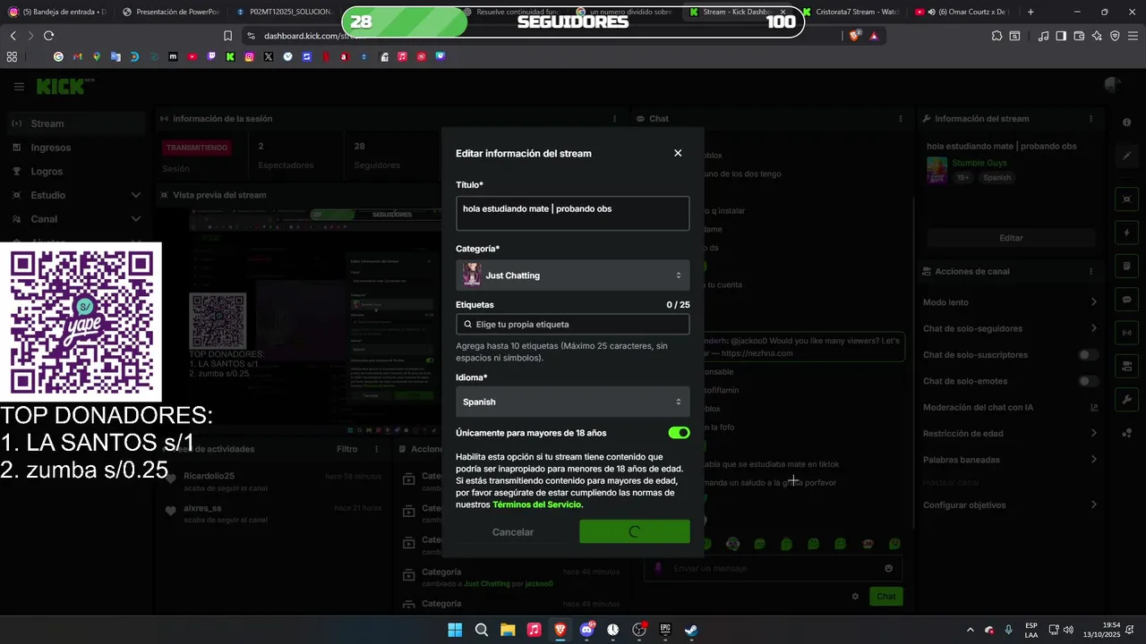This screenshot has height=644, width=1146.
Task: Click the lightning bolt icon in right toolbar
Action: coord(1126,233)
